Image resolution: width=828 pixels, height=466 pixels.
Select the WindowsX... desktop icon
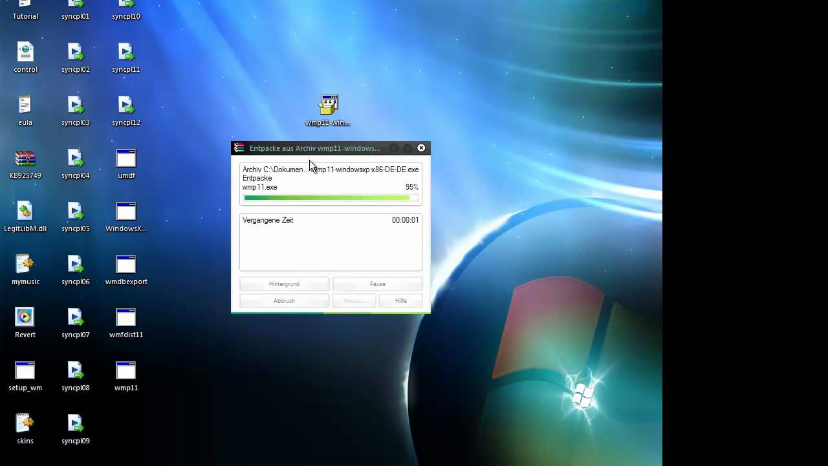126,216
